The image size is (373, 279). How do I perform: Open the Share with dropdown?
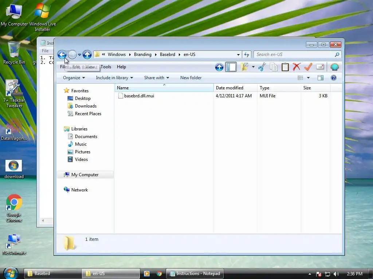point(157,78)
